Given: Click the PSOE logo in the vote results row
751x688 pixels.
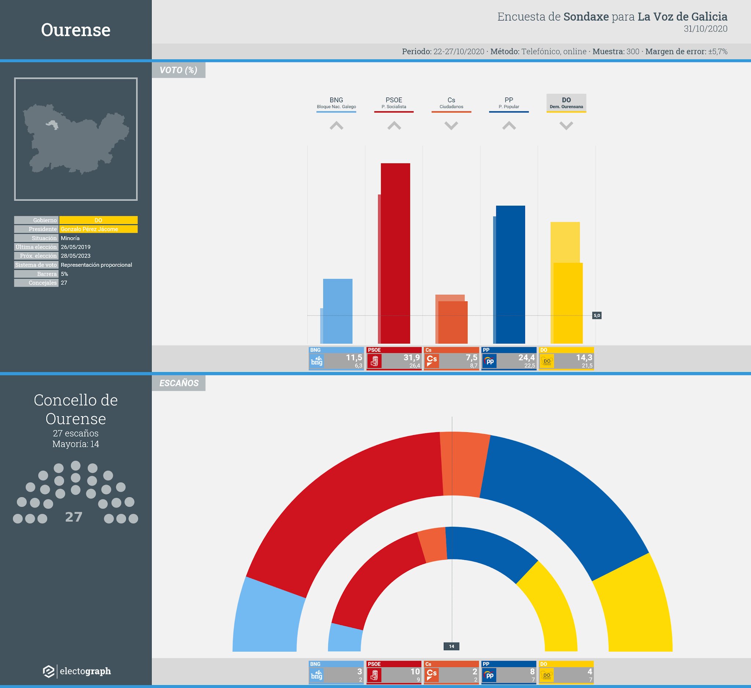Looking at the screenshot, I should [x=374, y=361].
